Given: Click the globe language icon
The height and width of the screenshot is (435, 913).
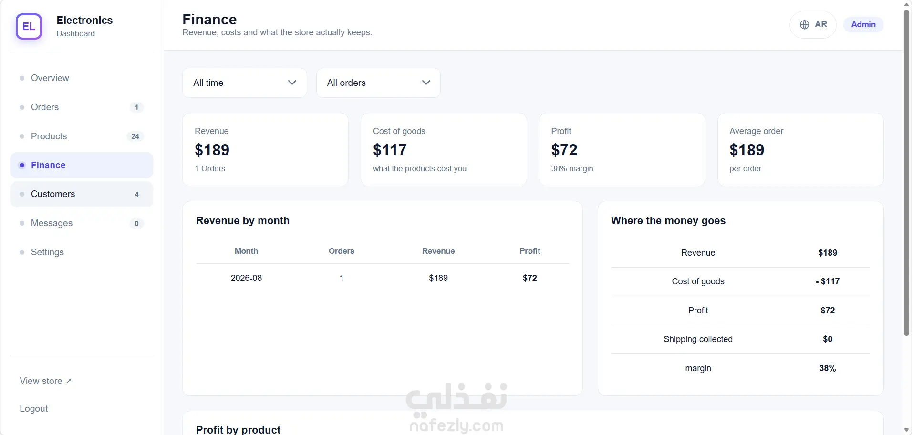Looking at the screenshot, I should [x=804, y=25].
